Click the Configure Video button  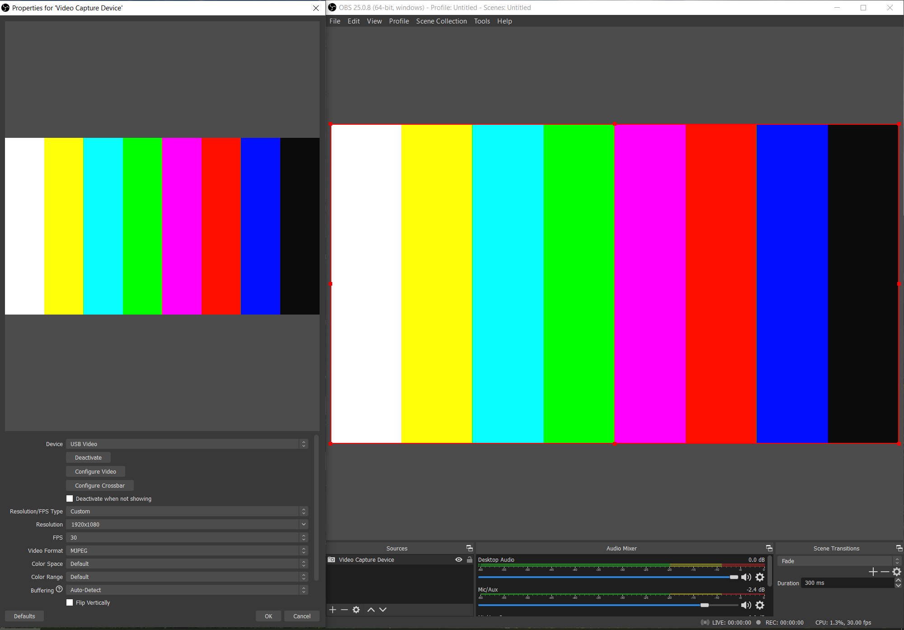pyautogui.click(x=95, y=471)
